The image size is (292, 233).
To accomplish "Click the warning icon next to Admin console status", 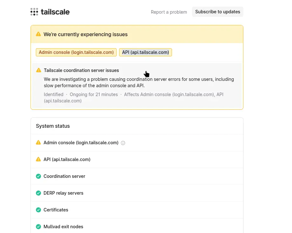I will coord(38,143).
